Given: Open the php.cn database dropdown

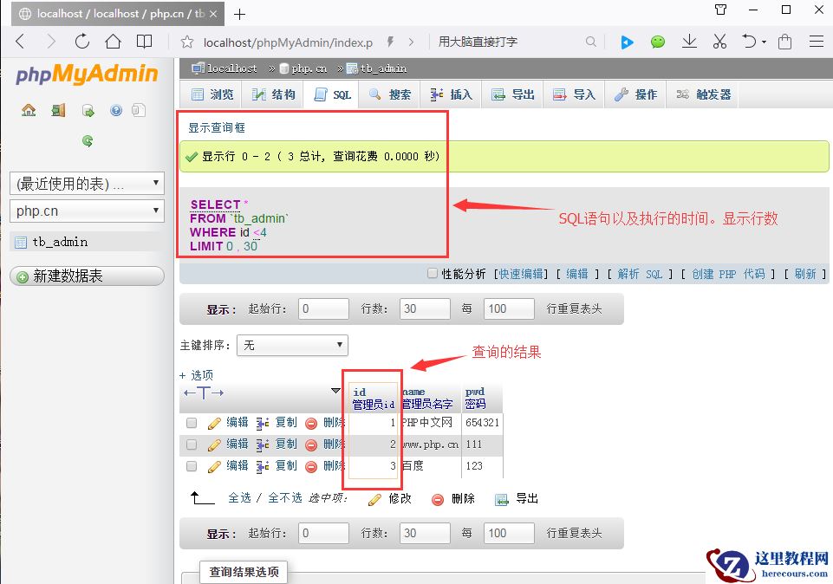Looking at the screenshot, I should click(88, 211).
